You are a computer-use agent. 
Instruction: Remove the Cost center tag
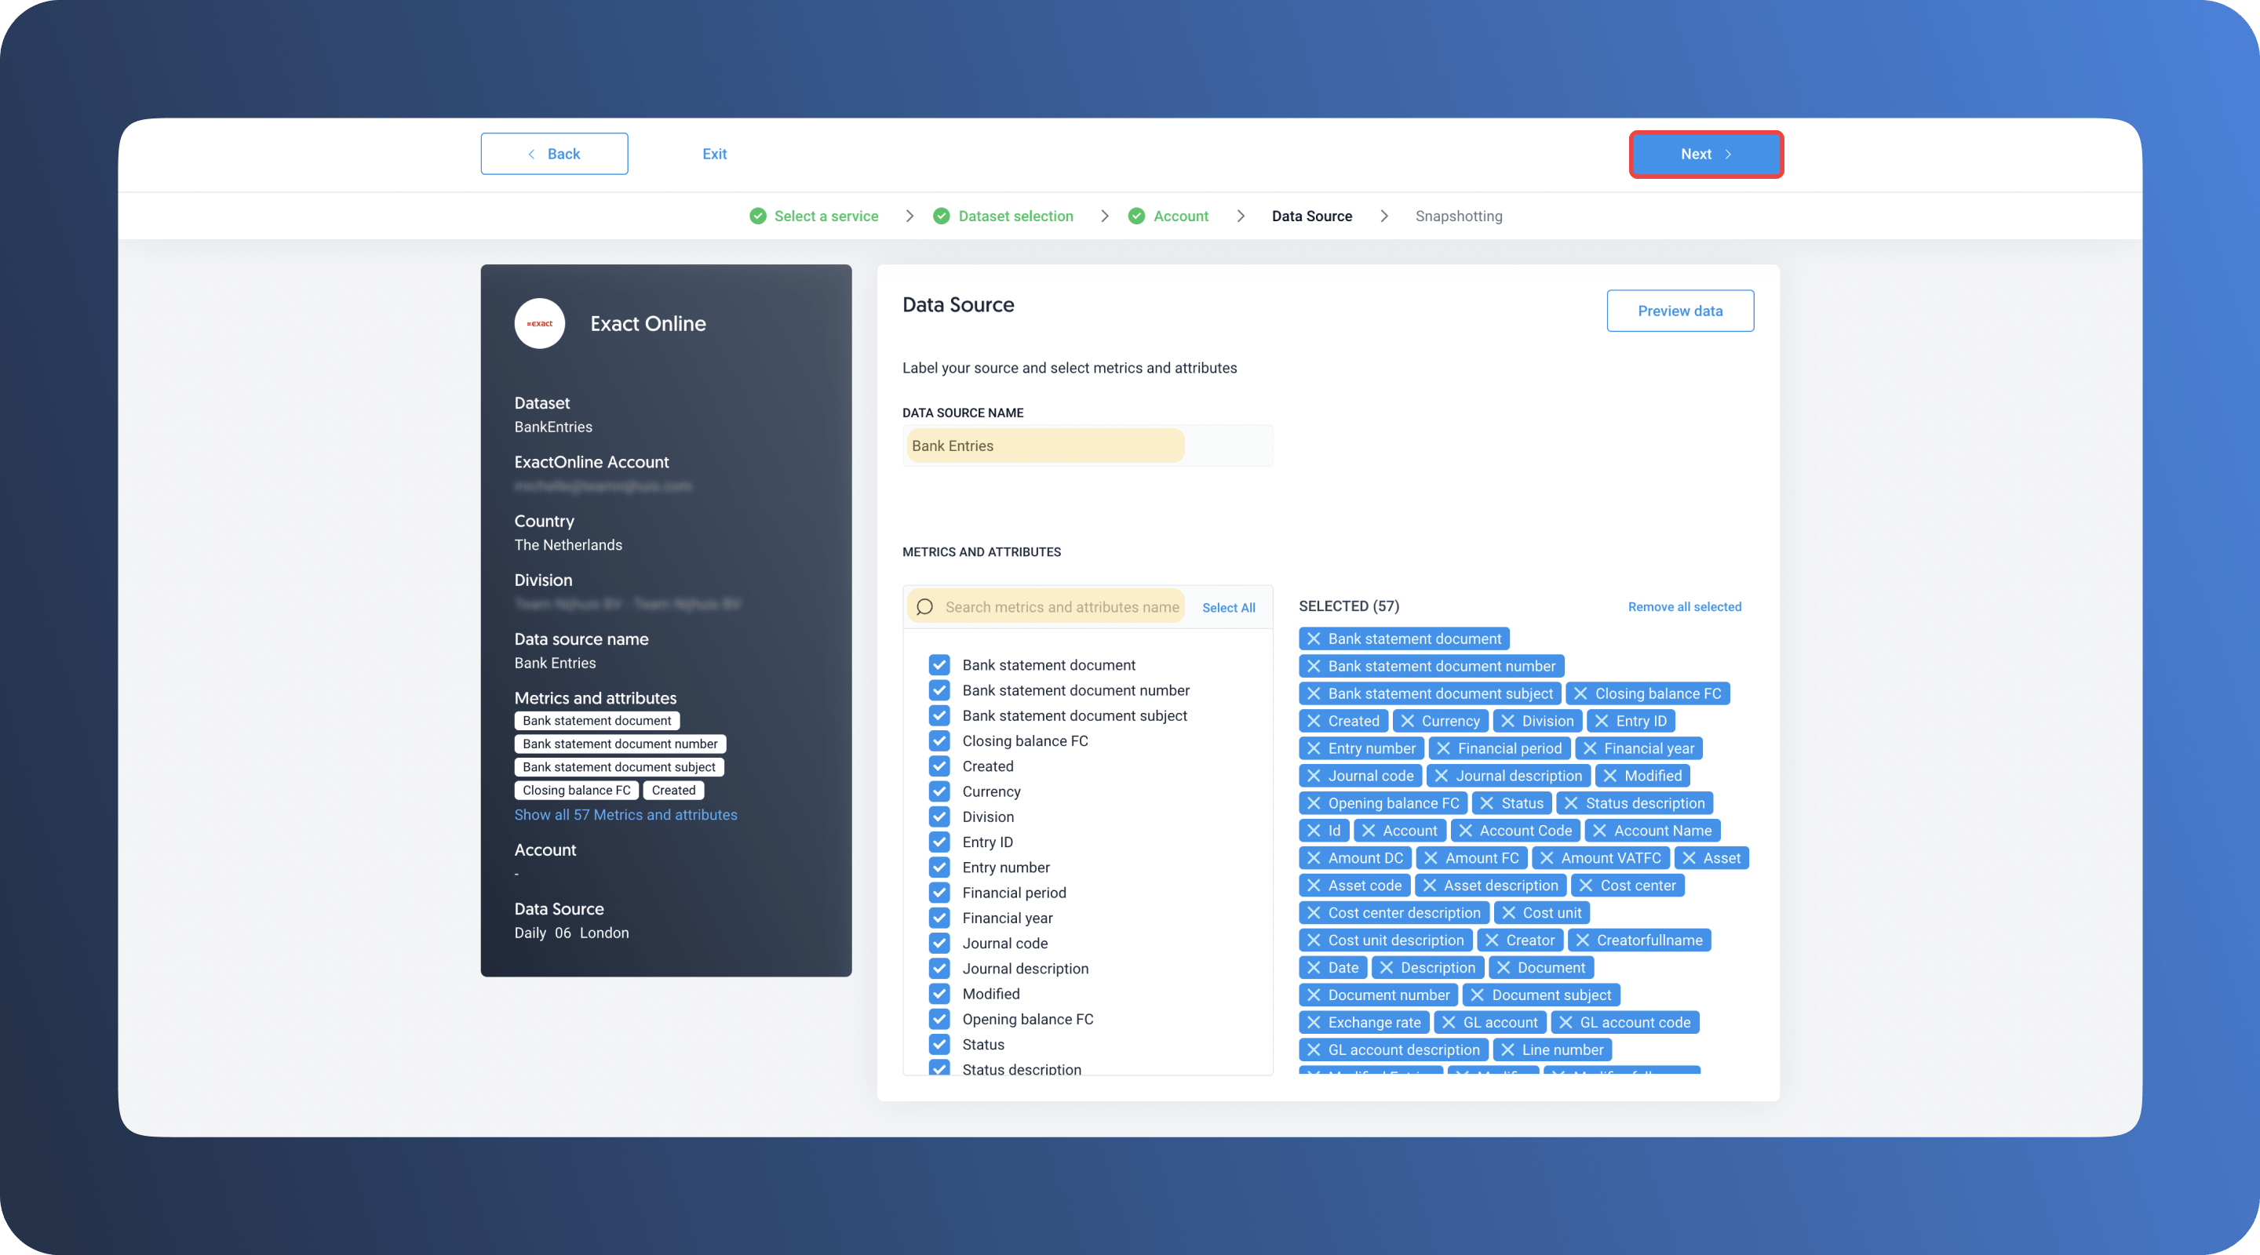[x=1585, y=885]
